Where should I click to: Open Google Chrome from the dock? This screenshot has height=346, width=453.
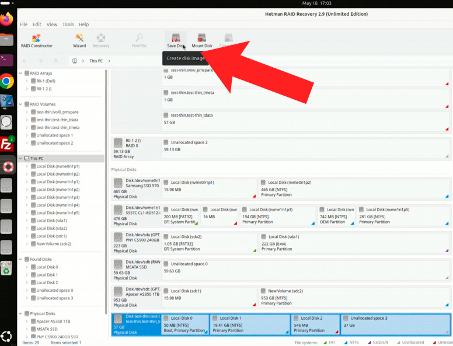tap(6, 81)
